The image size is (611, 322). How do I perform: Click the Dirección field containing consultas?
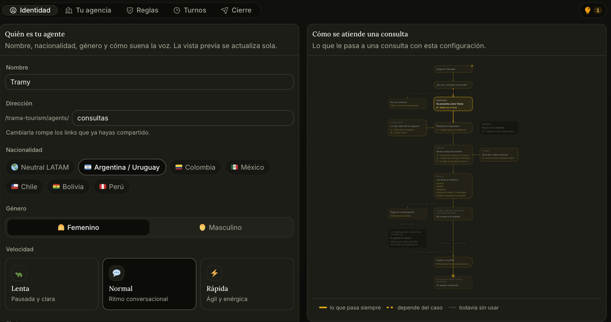click(183, 118)
